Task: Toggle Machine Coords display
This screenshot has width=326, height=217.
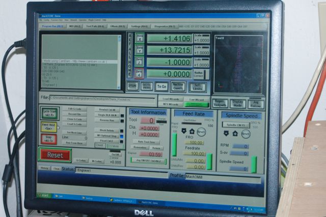Action: click(x=178, y=86)
